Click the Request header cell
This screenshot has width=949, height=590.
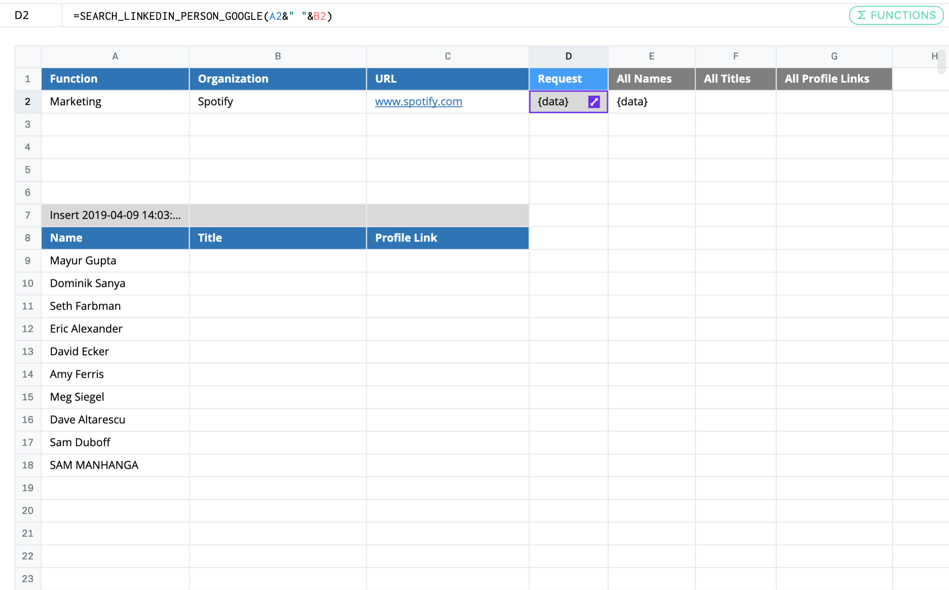568,79
